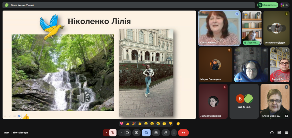Image resolution: width=292 pixels, height=138 pixels.
Task: Leave the call with red hang-up button
Action: click(x=183, y=133)
